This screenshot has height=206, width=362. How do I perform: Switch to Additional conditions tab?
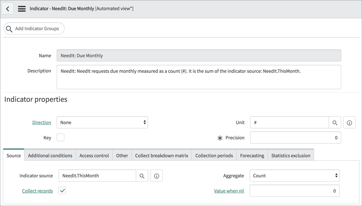(50, 155)
